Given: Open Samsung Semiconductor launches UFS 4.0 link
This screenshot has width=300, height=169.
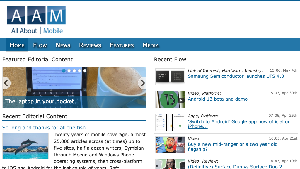Looking at the screenshot, I should pos(236,76).
